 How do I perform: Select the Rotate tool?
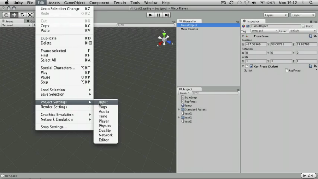tap(22, 15)
